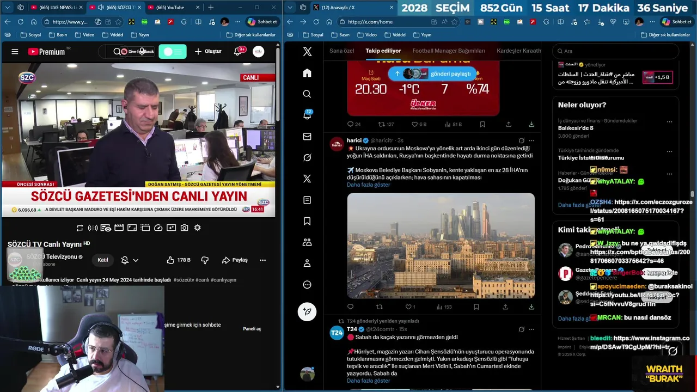The image size is (697, 392).
Task: Click Sohbet et Copilot button in the left browser
Action: coord(262,22)
